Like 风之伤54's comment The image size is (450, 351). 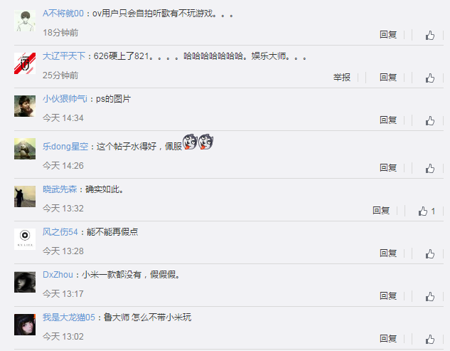(430, 253)
